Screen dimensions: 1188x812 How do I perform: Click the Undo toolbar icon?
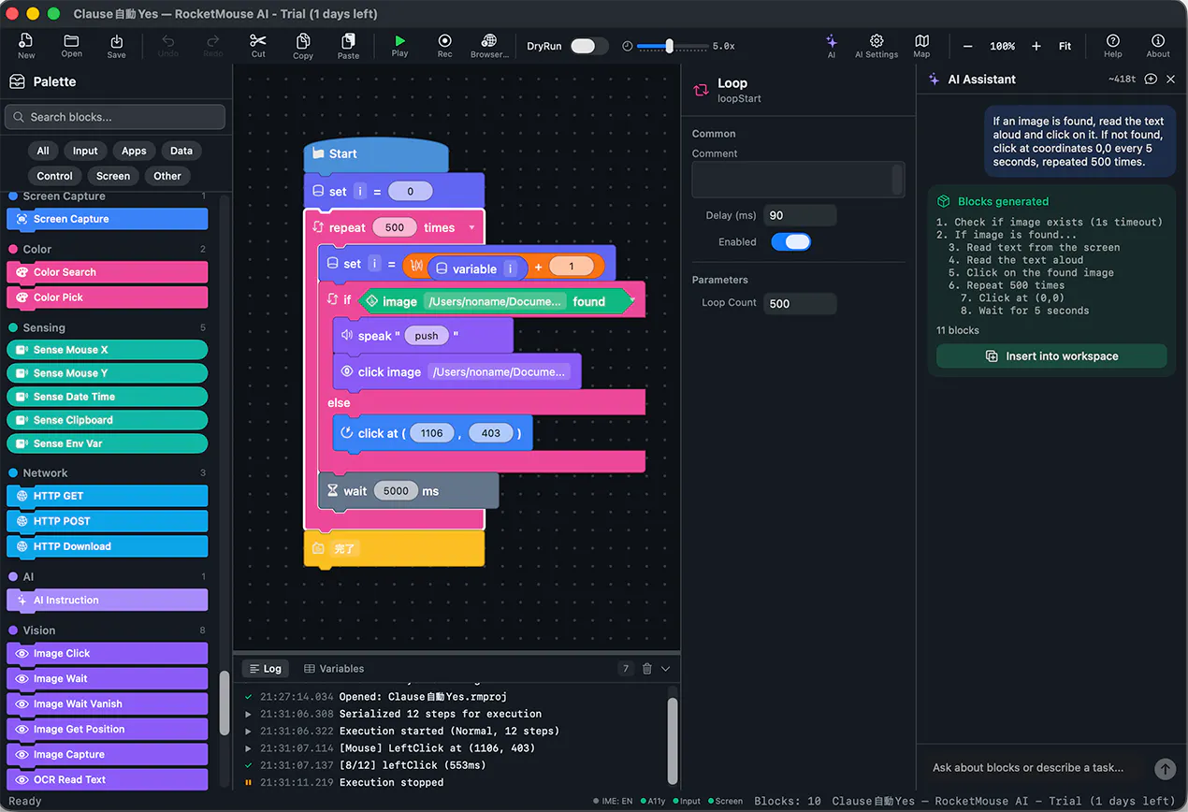pos(168,45)
